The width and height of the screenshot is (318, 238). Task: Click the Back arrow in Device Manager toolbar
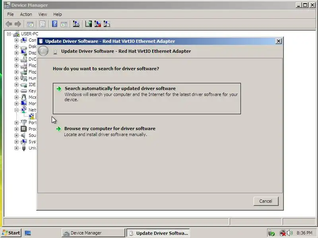point(8,24)
